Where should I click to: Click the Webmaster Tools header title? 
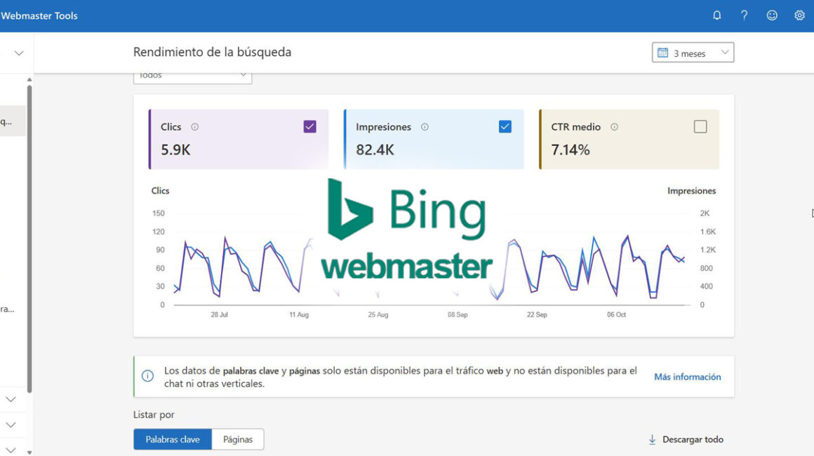(39, 15)
